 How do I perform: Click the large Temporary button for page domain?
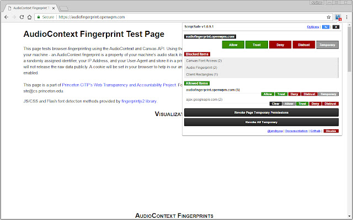[x=327, y=45]
